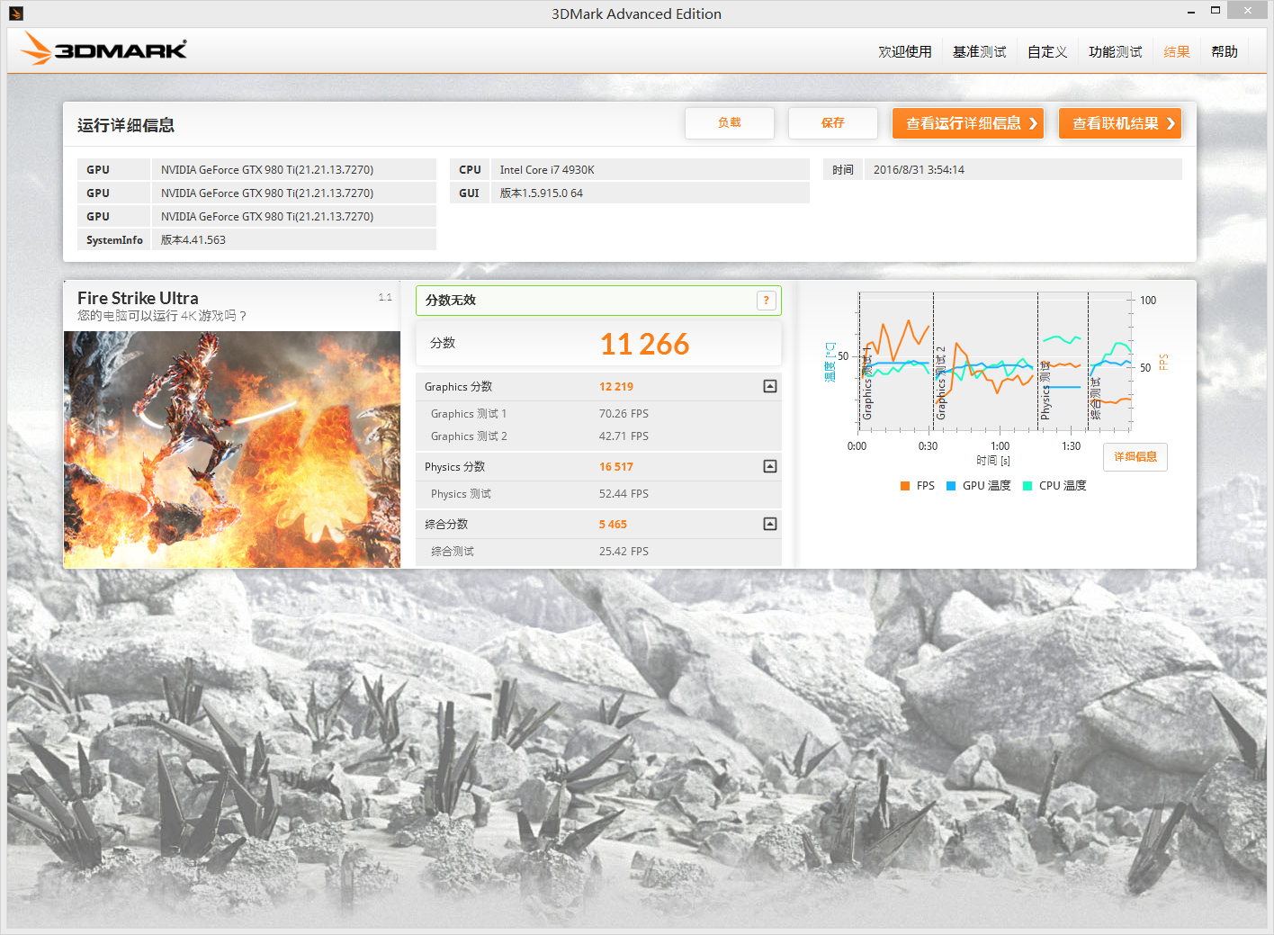
Task: Click the 运行详细信息 heading
Action: coord(126,125)
